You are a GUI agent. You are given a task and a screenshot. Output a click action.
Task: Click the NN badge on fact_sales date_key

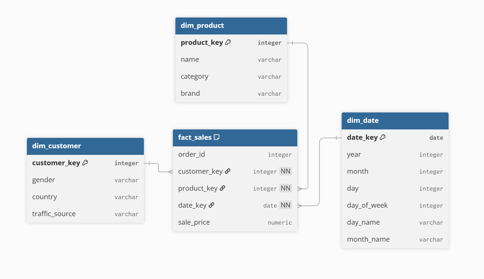point(285,205)
